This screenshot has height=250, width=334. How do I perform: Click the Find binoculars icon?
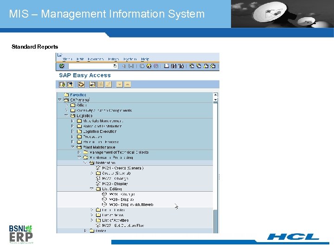[x=174, y=66]
